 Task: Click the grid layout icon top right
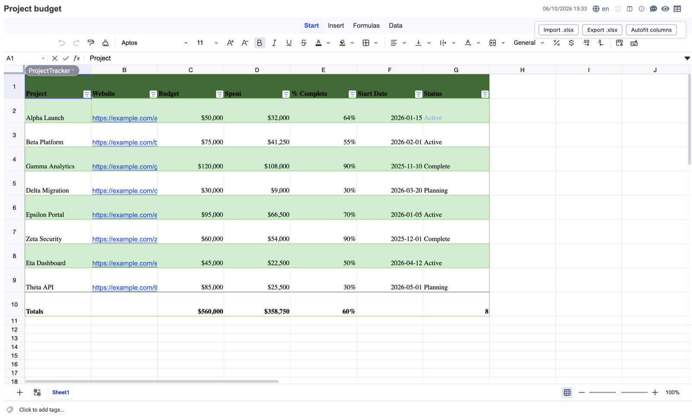(677, 9)
